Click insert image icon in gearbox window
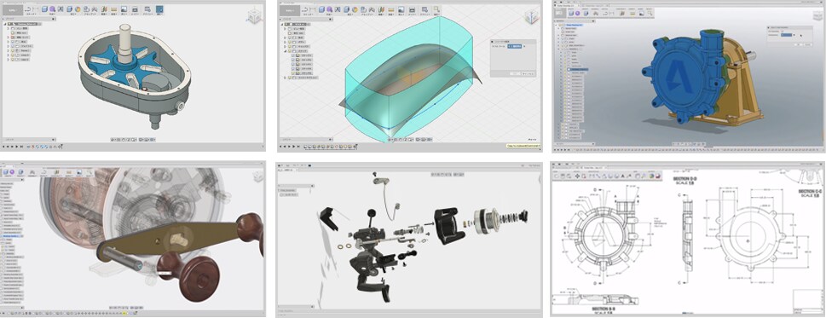The height and width of the screenshot is (318, 826). [x=124, y=9]
